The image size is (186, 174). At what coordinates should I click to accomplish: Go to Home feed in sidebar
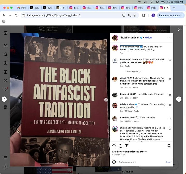(x=5, y=46)
